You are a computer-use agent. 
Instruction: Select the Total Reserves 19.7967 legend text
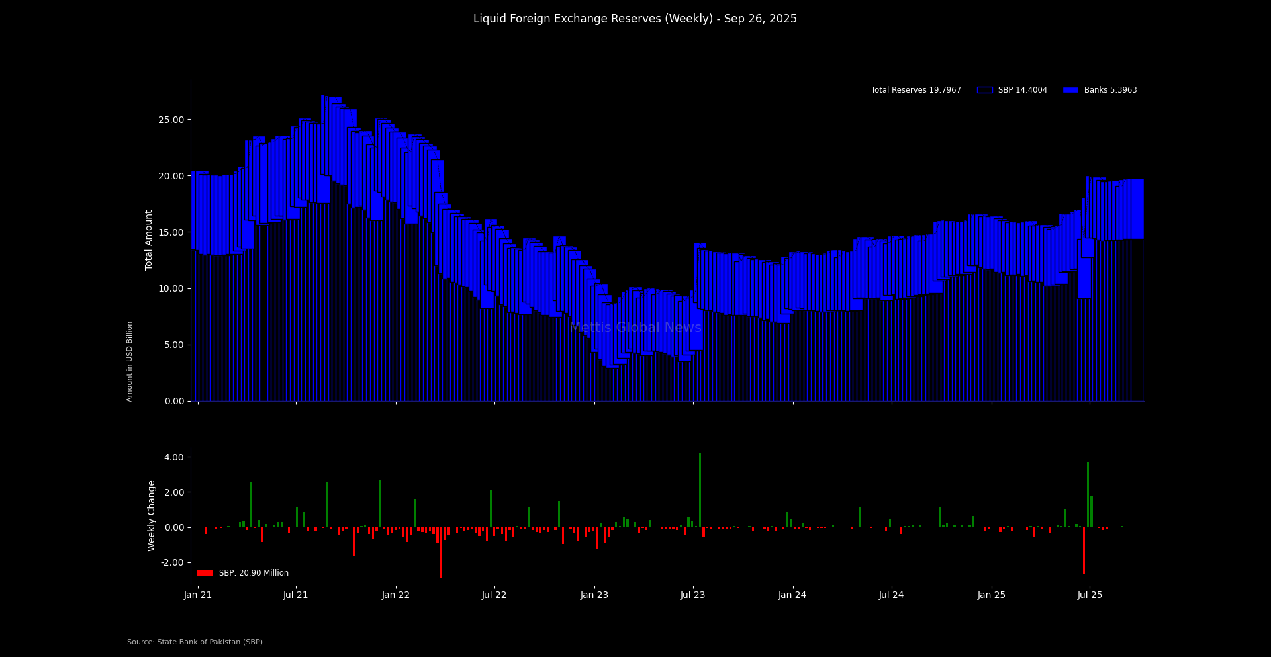point(916,90)
